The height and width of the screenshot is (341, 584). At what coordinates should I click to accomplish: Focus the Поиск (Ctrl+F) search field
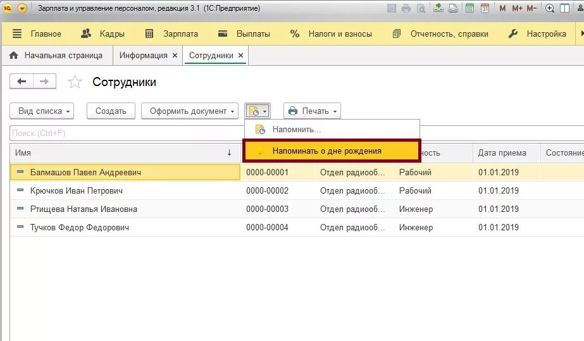click(127, 133)
